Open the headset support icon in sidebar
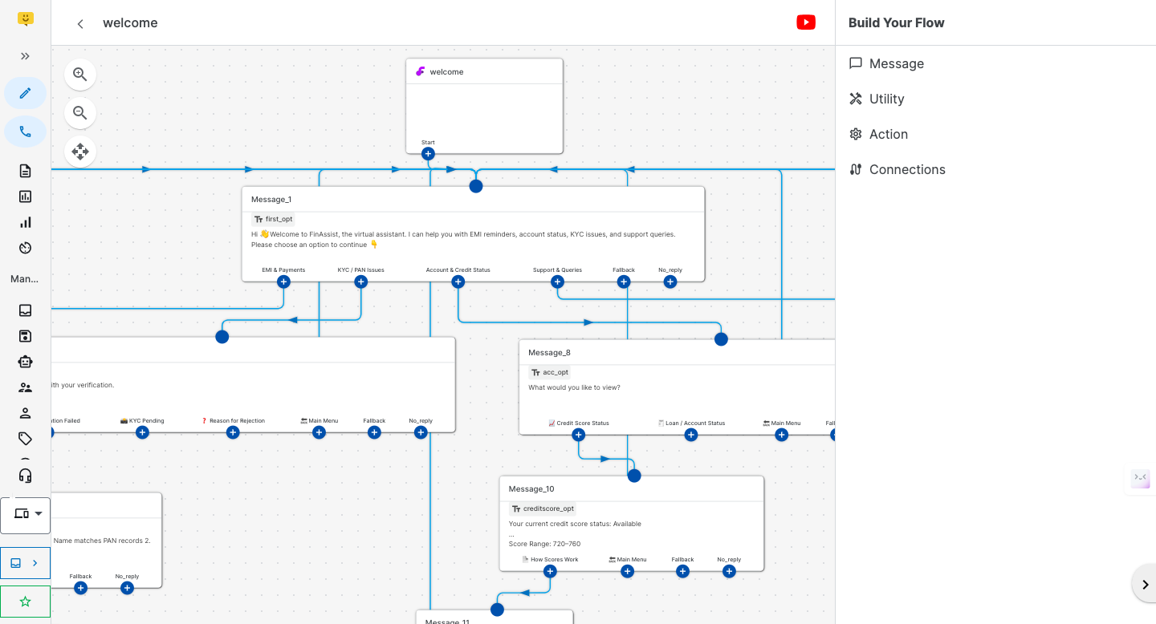The height and width of the screenshot is (624, 1156). click(x=25, y=476)
